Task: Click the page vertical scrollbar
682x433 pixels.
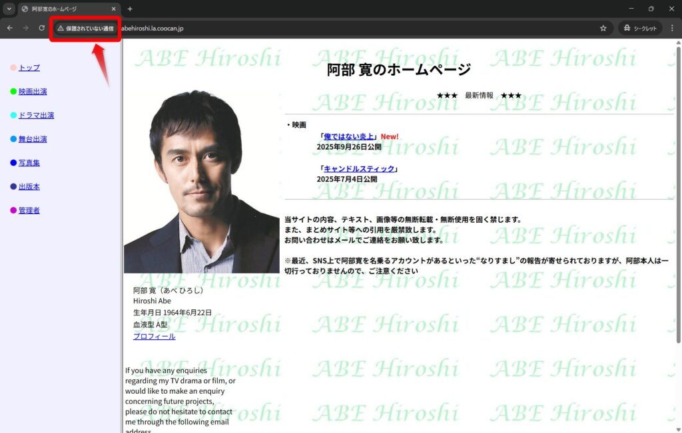Action: [x=679, y=196]
